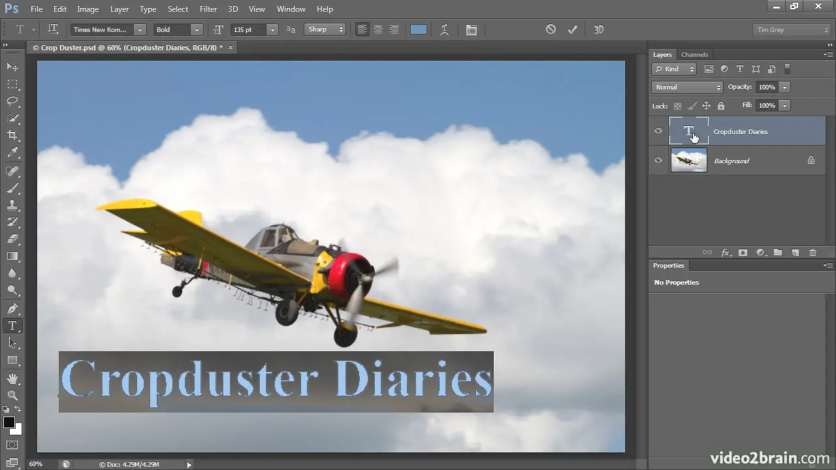The image size is (836, 470).
Task: Right align text
Action: click(394, 29)
